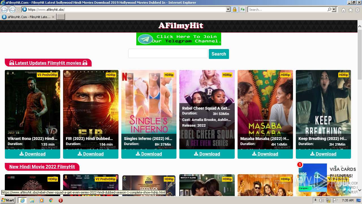Click the network tray icon
The image size is (362, 204).
click(328, 200)
